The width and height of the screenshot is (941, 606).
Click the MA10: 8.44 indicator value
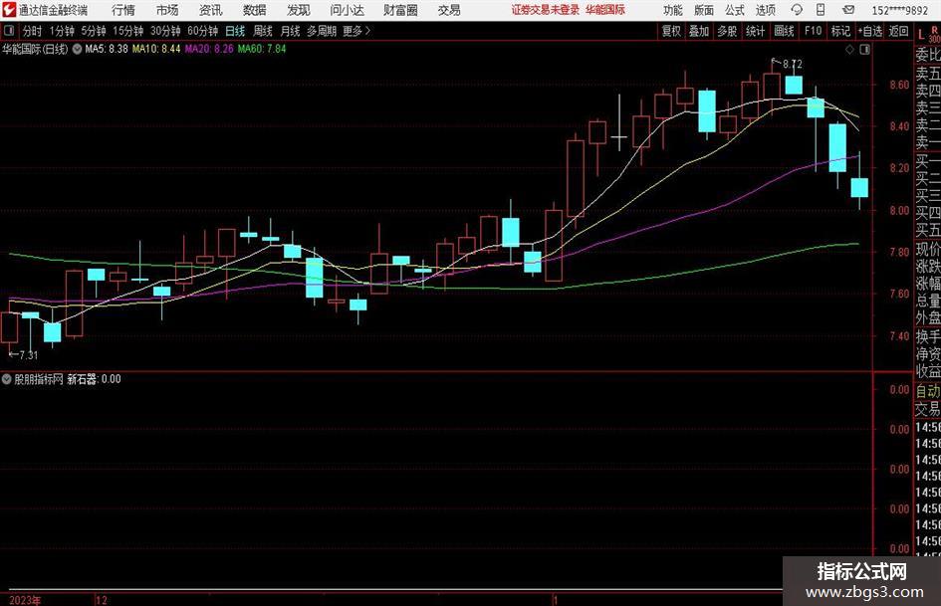[x=156, y=49]
